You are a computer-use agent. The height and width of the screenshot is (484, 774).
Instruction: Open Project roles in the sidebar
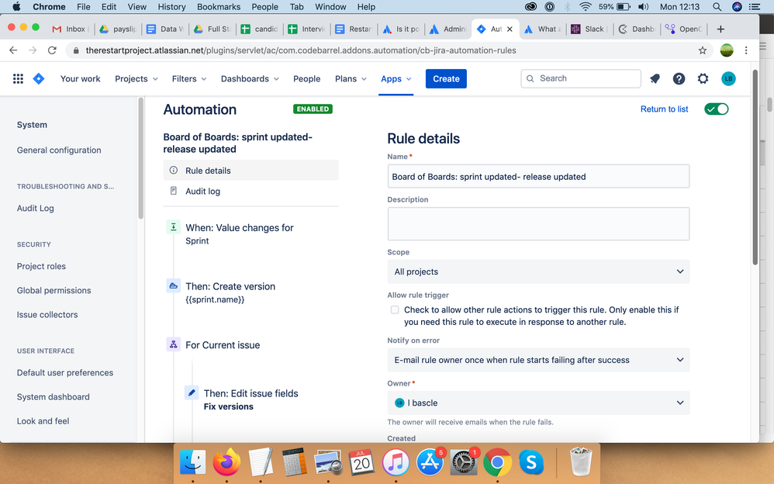[x=41, y=266]
